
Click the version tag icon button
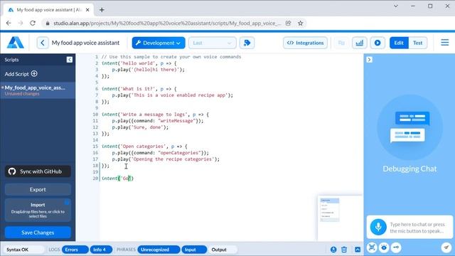[247, 43]
